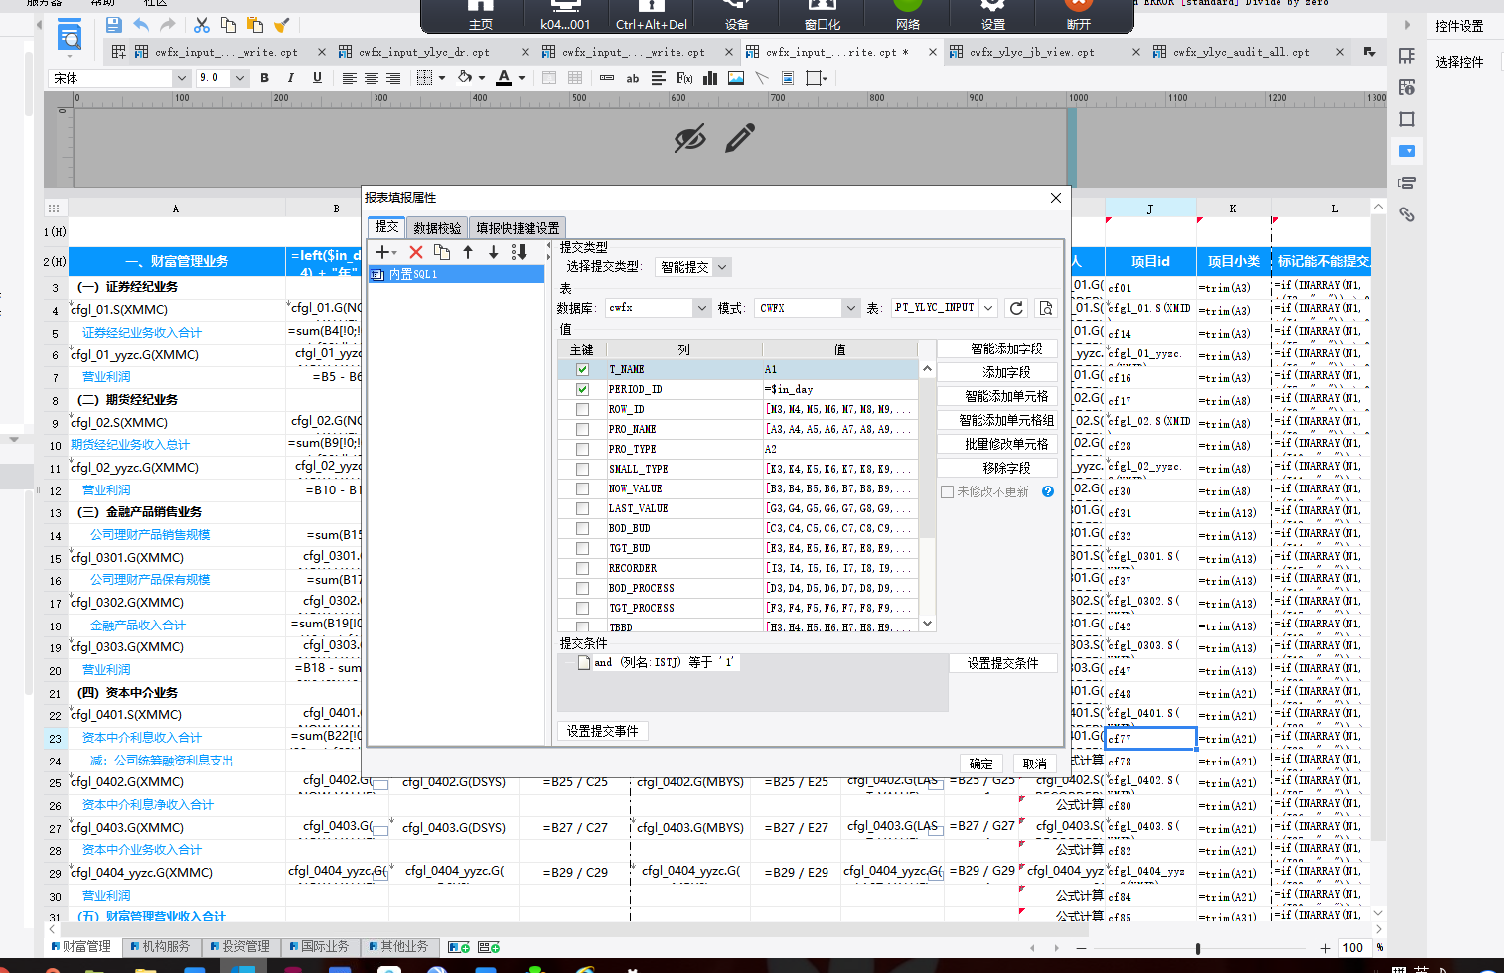Click Ctrl+Alt+Del in remote toolbar
Screen dimensions: 1504x973
pyautogui.click(x=652, y=16)
